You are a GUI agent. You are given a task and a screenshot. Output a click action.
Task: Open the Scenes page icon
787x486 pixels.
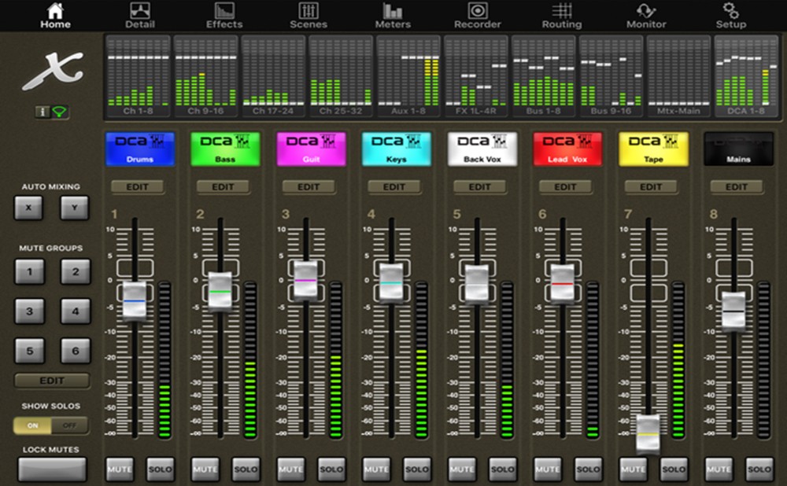(309, 11)
